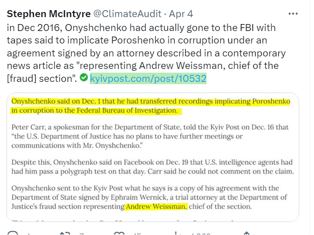This screenshot has height=235, width=314.
Task: Click the share icon below the tweet
Action: pyautogui.click(x=246, y=233)
